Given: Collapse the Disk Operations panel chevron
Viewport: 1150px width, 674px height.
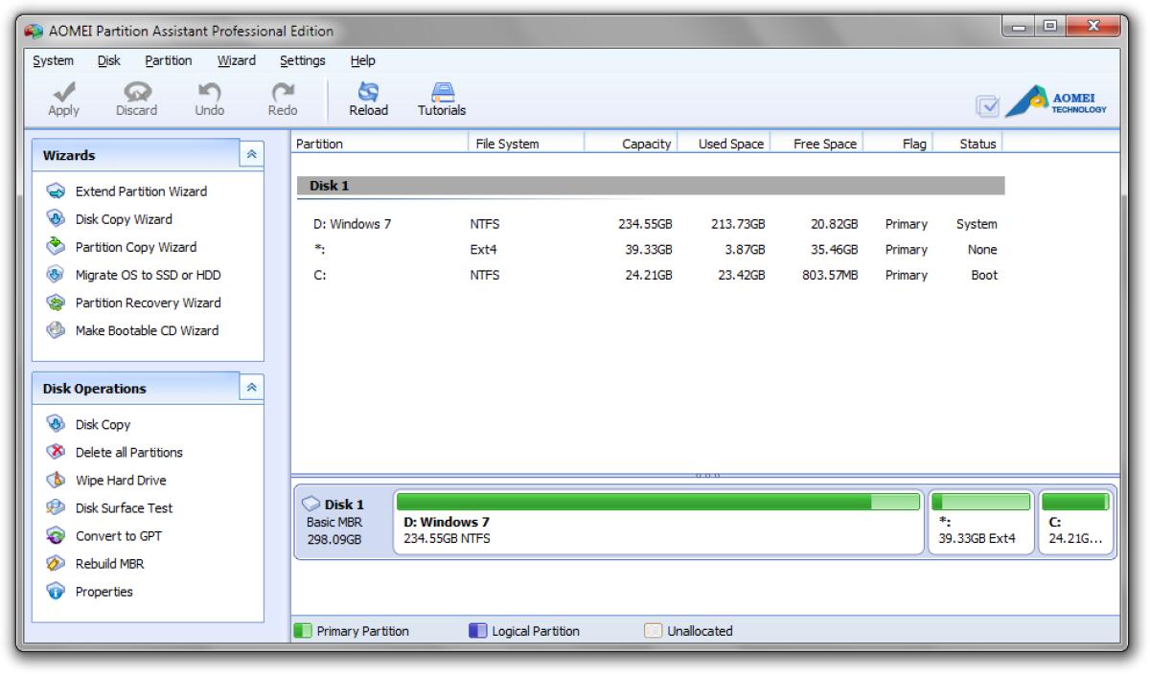Looking at the screenshot, I should 251,388.
